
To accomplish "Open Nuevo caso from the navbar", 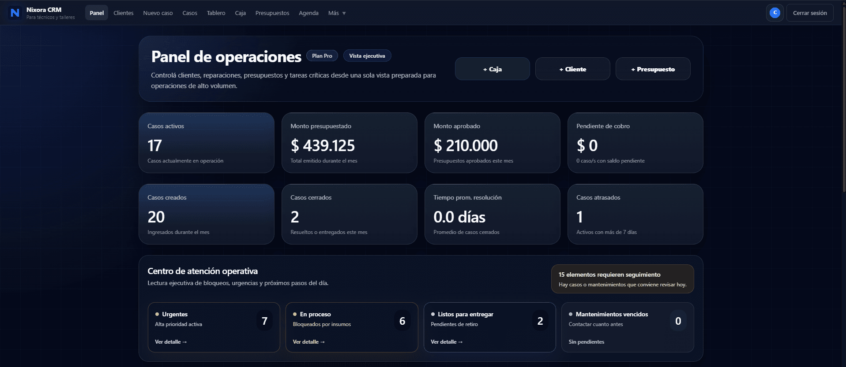I will [158, 13].
